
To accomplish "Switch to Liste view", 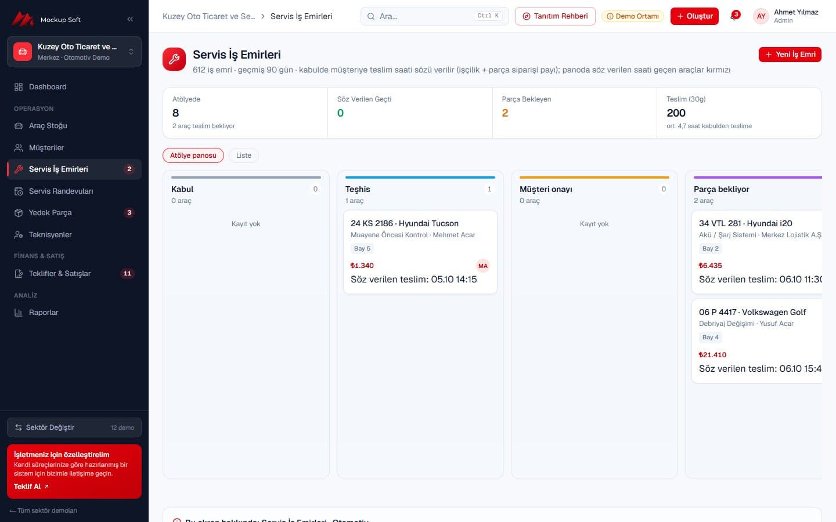I will [x=244, y=155].
